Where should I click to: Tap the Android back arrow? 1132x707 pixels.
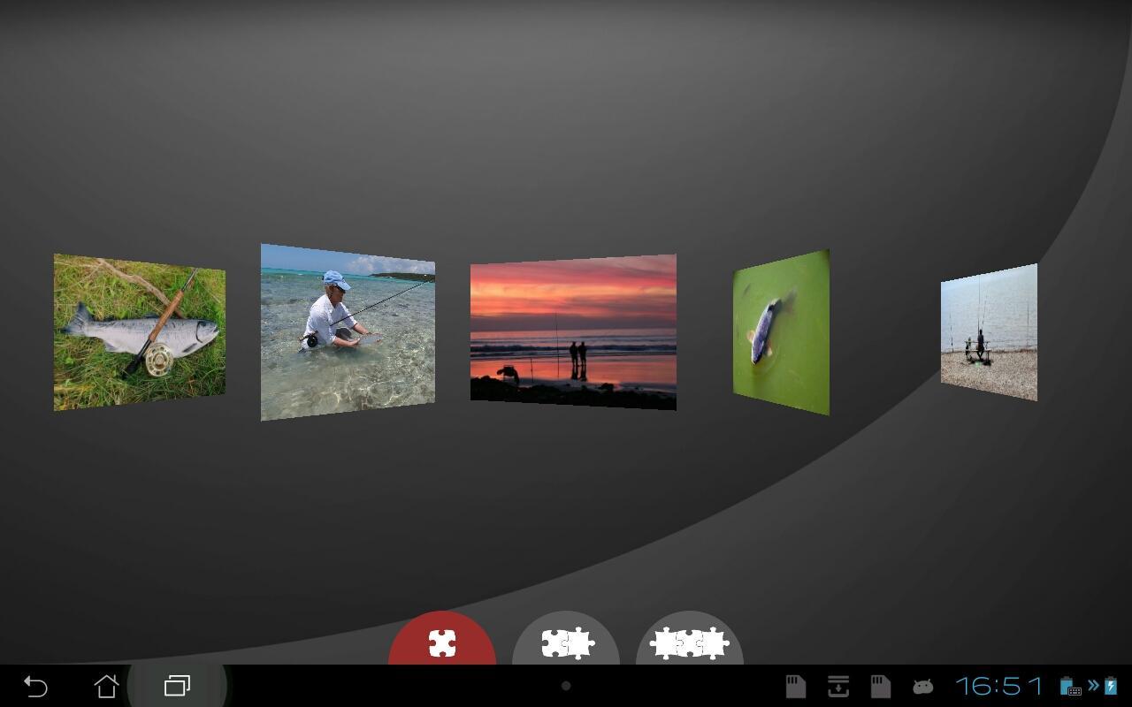(35, 686)
